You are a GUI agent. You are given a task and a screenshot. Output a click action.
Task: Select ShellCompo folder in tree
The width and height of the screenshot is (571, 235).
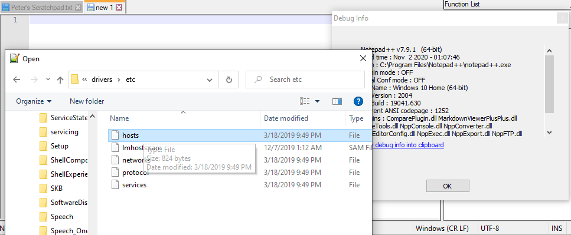[63, 160]
